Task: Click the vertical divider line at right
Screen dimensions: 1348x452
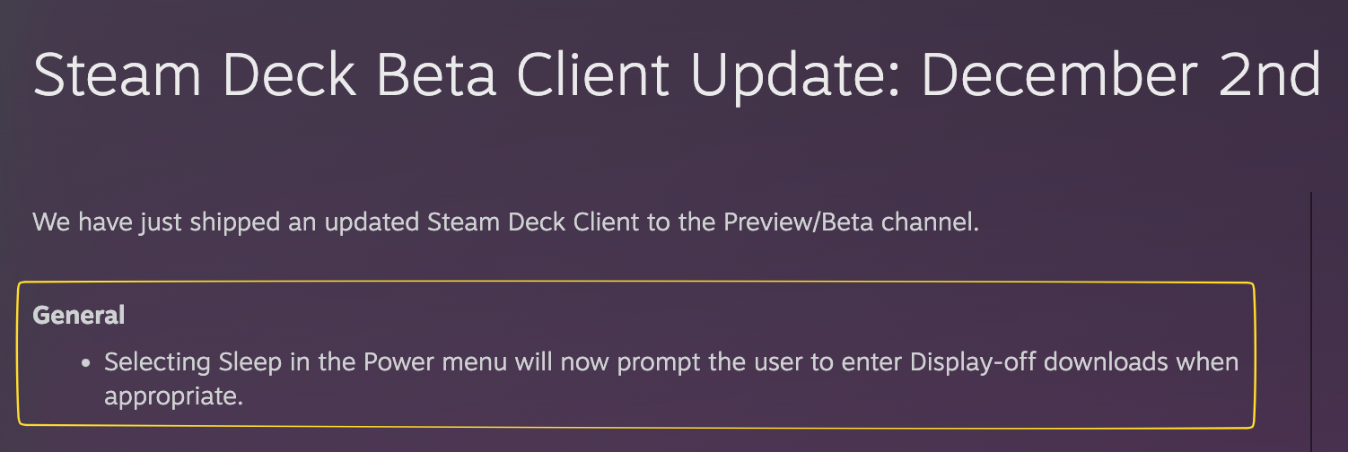Action: [1311, 314]
